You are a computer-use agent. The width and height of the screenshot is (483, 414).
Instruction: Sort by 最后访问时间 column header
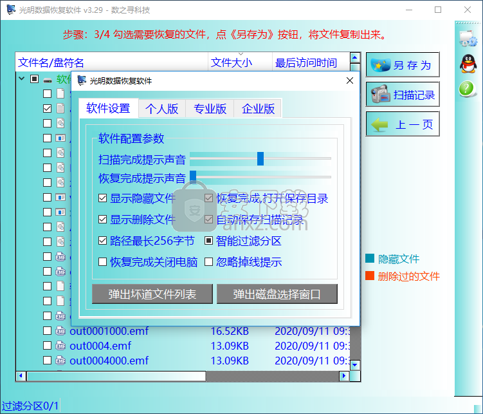coord(311,62)
